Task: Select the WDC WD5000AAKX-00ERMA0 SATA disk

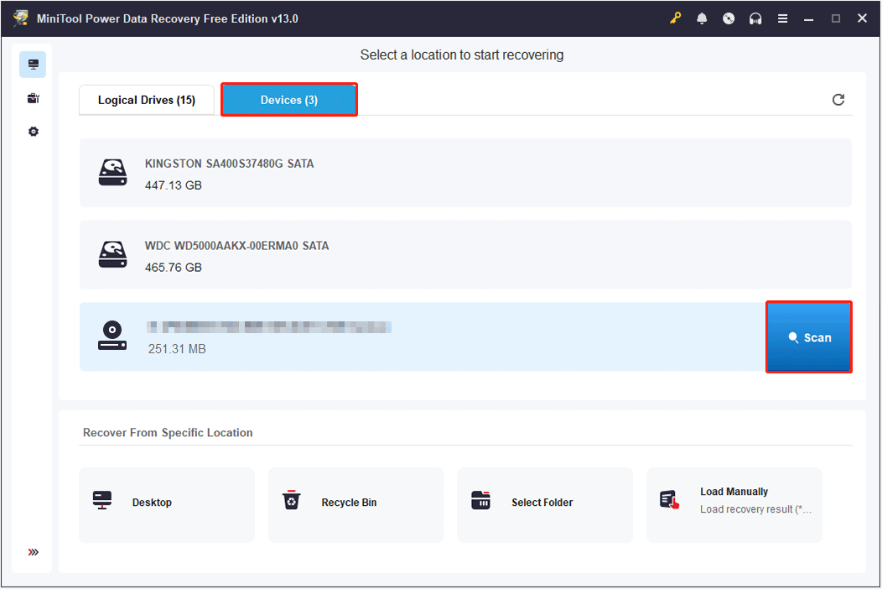Action: [465, 254]
